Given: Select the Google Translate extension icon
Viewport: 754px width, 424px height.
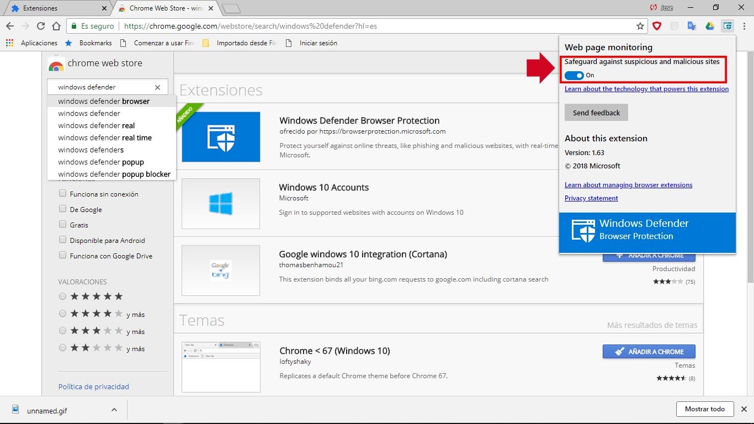Looking at the screenshot, I should (x=691, y=25).
